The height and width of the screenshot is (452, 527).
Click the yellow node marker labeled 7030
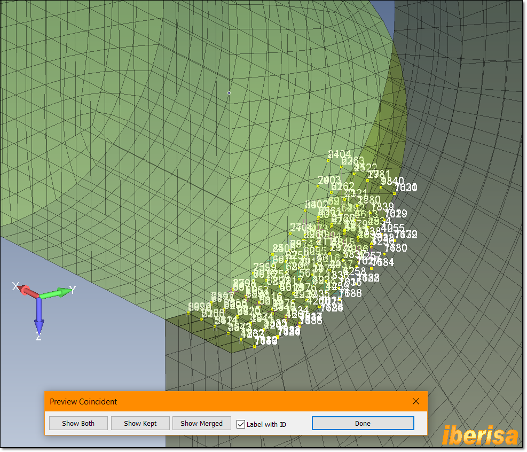point(394,193)
